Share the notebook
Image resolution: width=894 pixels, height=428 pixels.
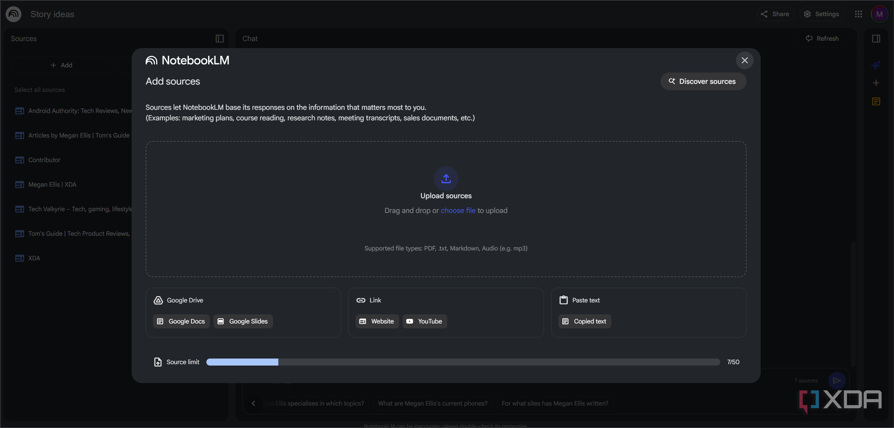[775, 14]
